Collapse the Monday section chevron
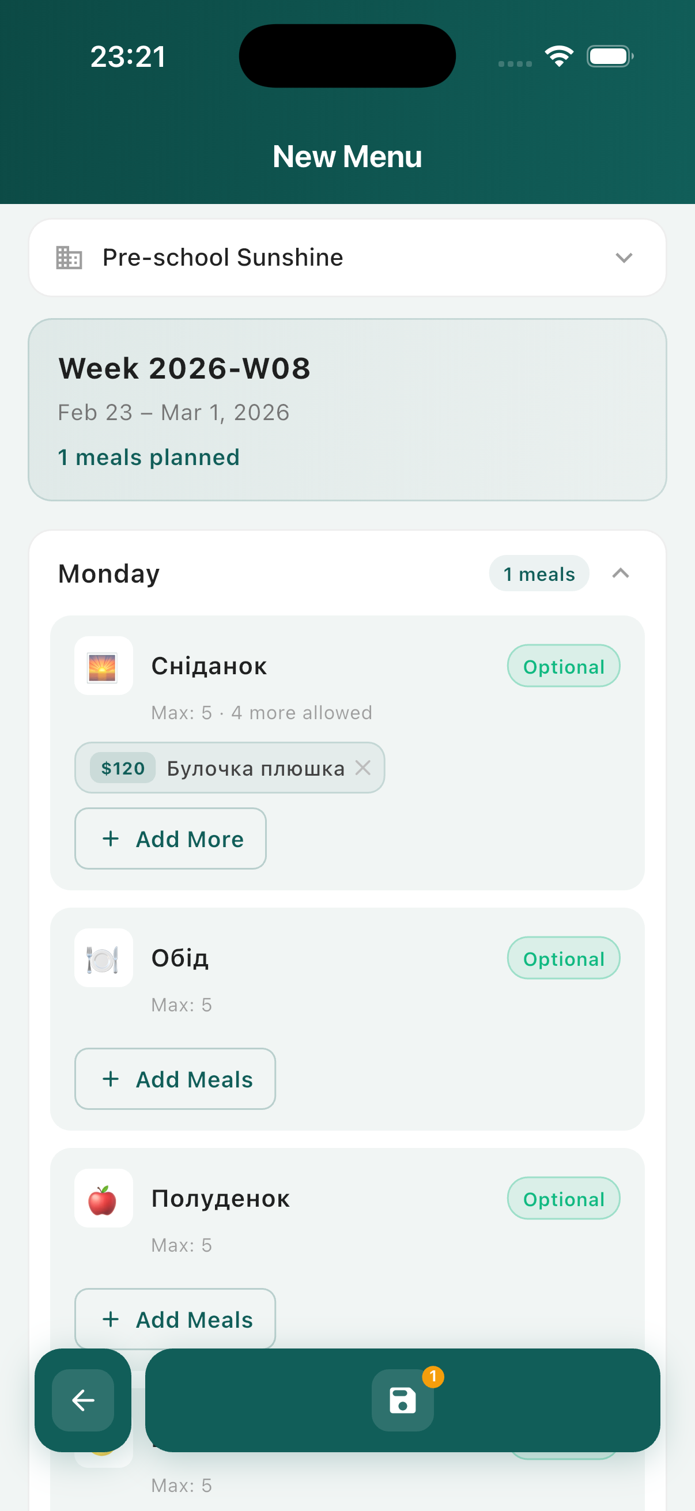Image resolution: width=695 pixels, height=1511 pixels. (620, 573)
